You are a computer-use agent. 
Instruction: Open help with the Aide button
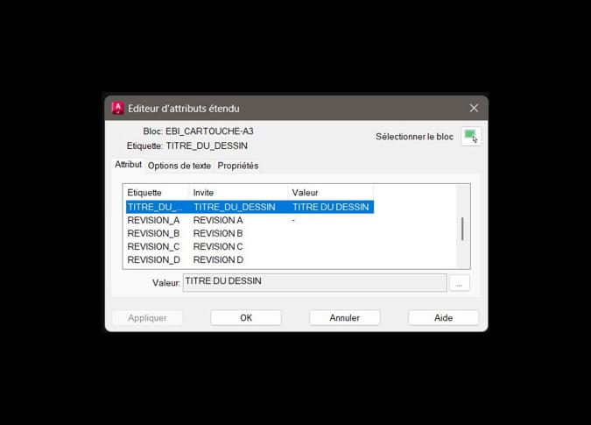coord(443,317)
